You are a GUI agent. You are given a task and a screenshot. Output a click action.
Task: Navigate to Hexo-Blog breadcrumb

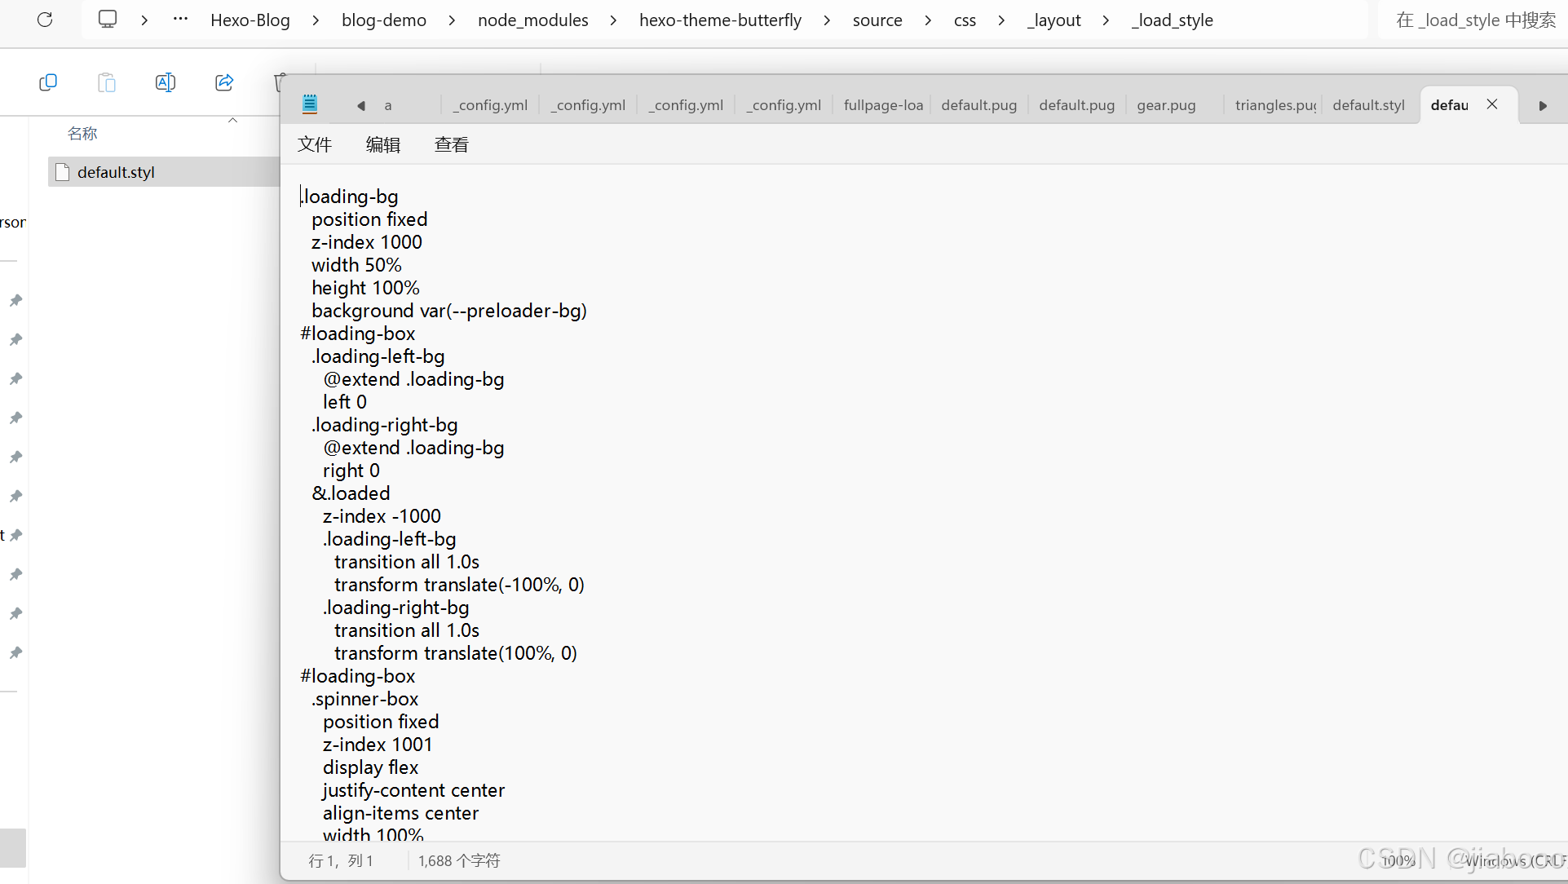click(250, 20)
